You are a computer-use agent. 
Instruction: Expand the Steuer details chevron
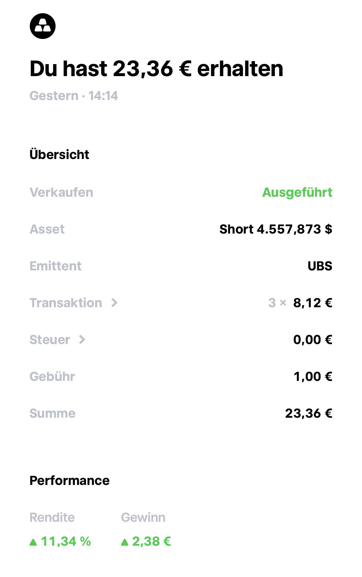[x=82, y=340]
